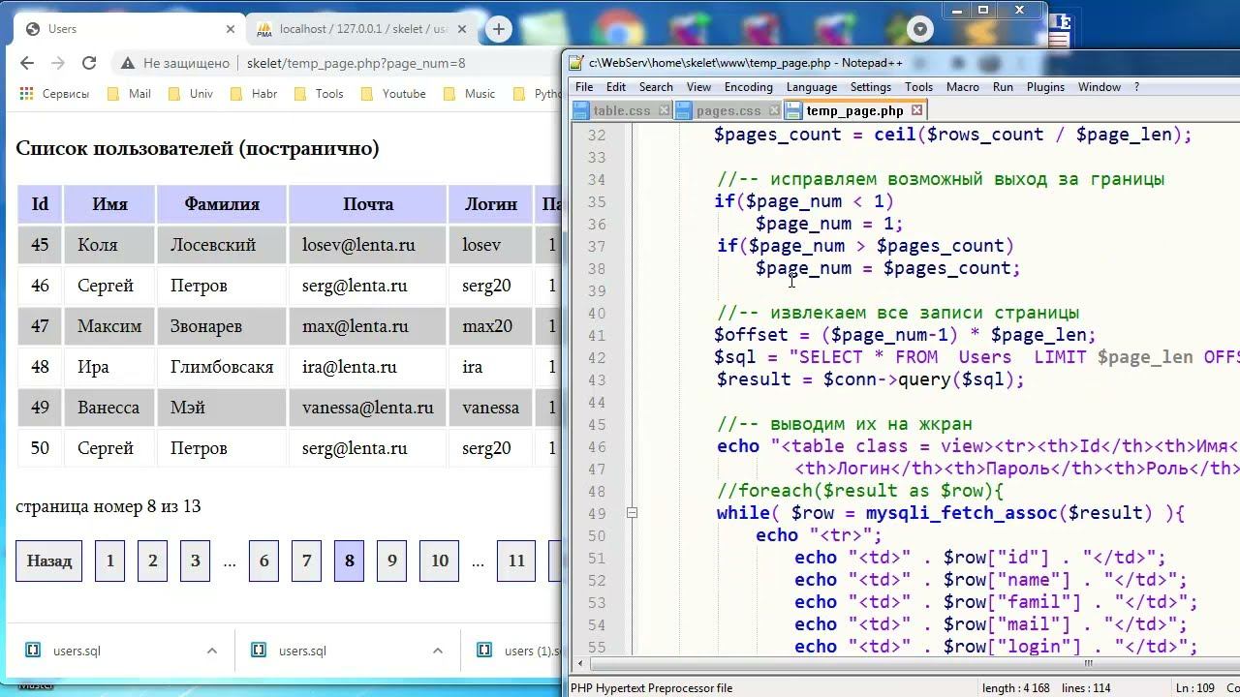Open chevron menu of second users.sql download

point(437,652)
